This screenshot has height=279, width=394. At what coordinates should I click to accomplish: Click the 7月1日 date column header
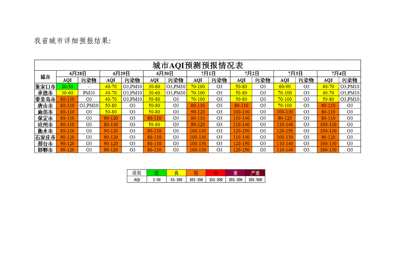[208, 74]
